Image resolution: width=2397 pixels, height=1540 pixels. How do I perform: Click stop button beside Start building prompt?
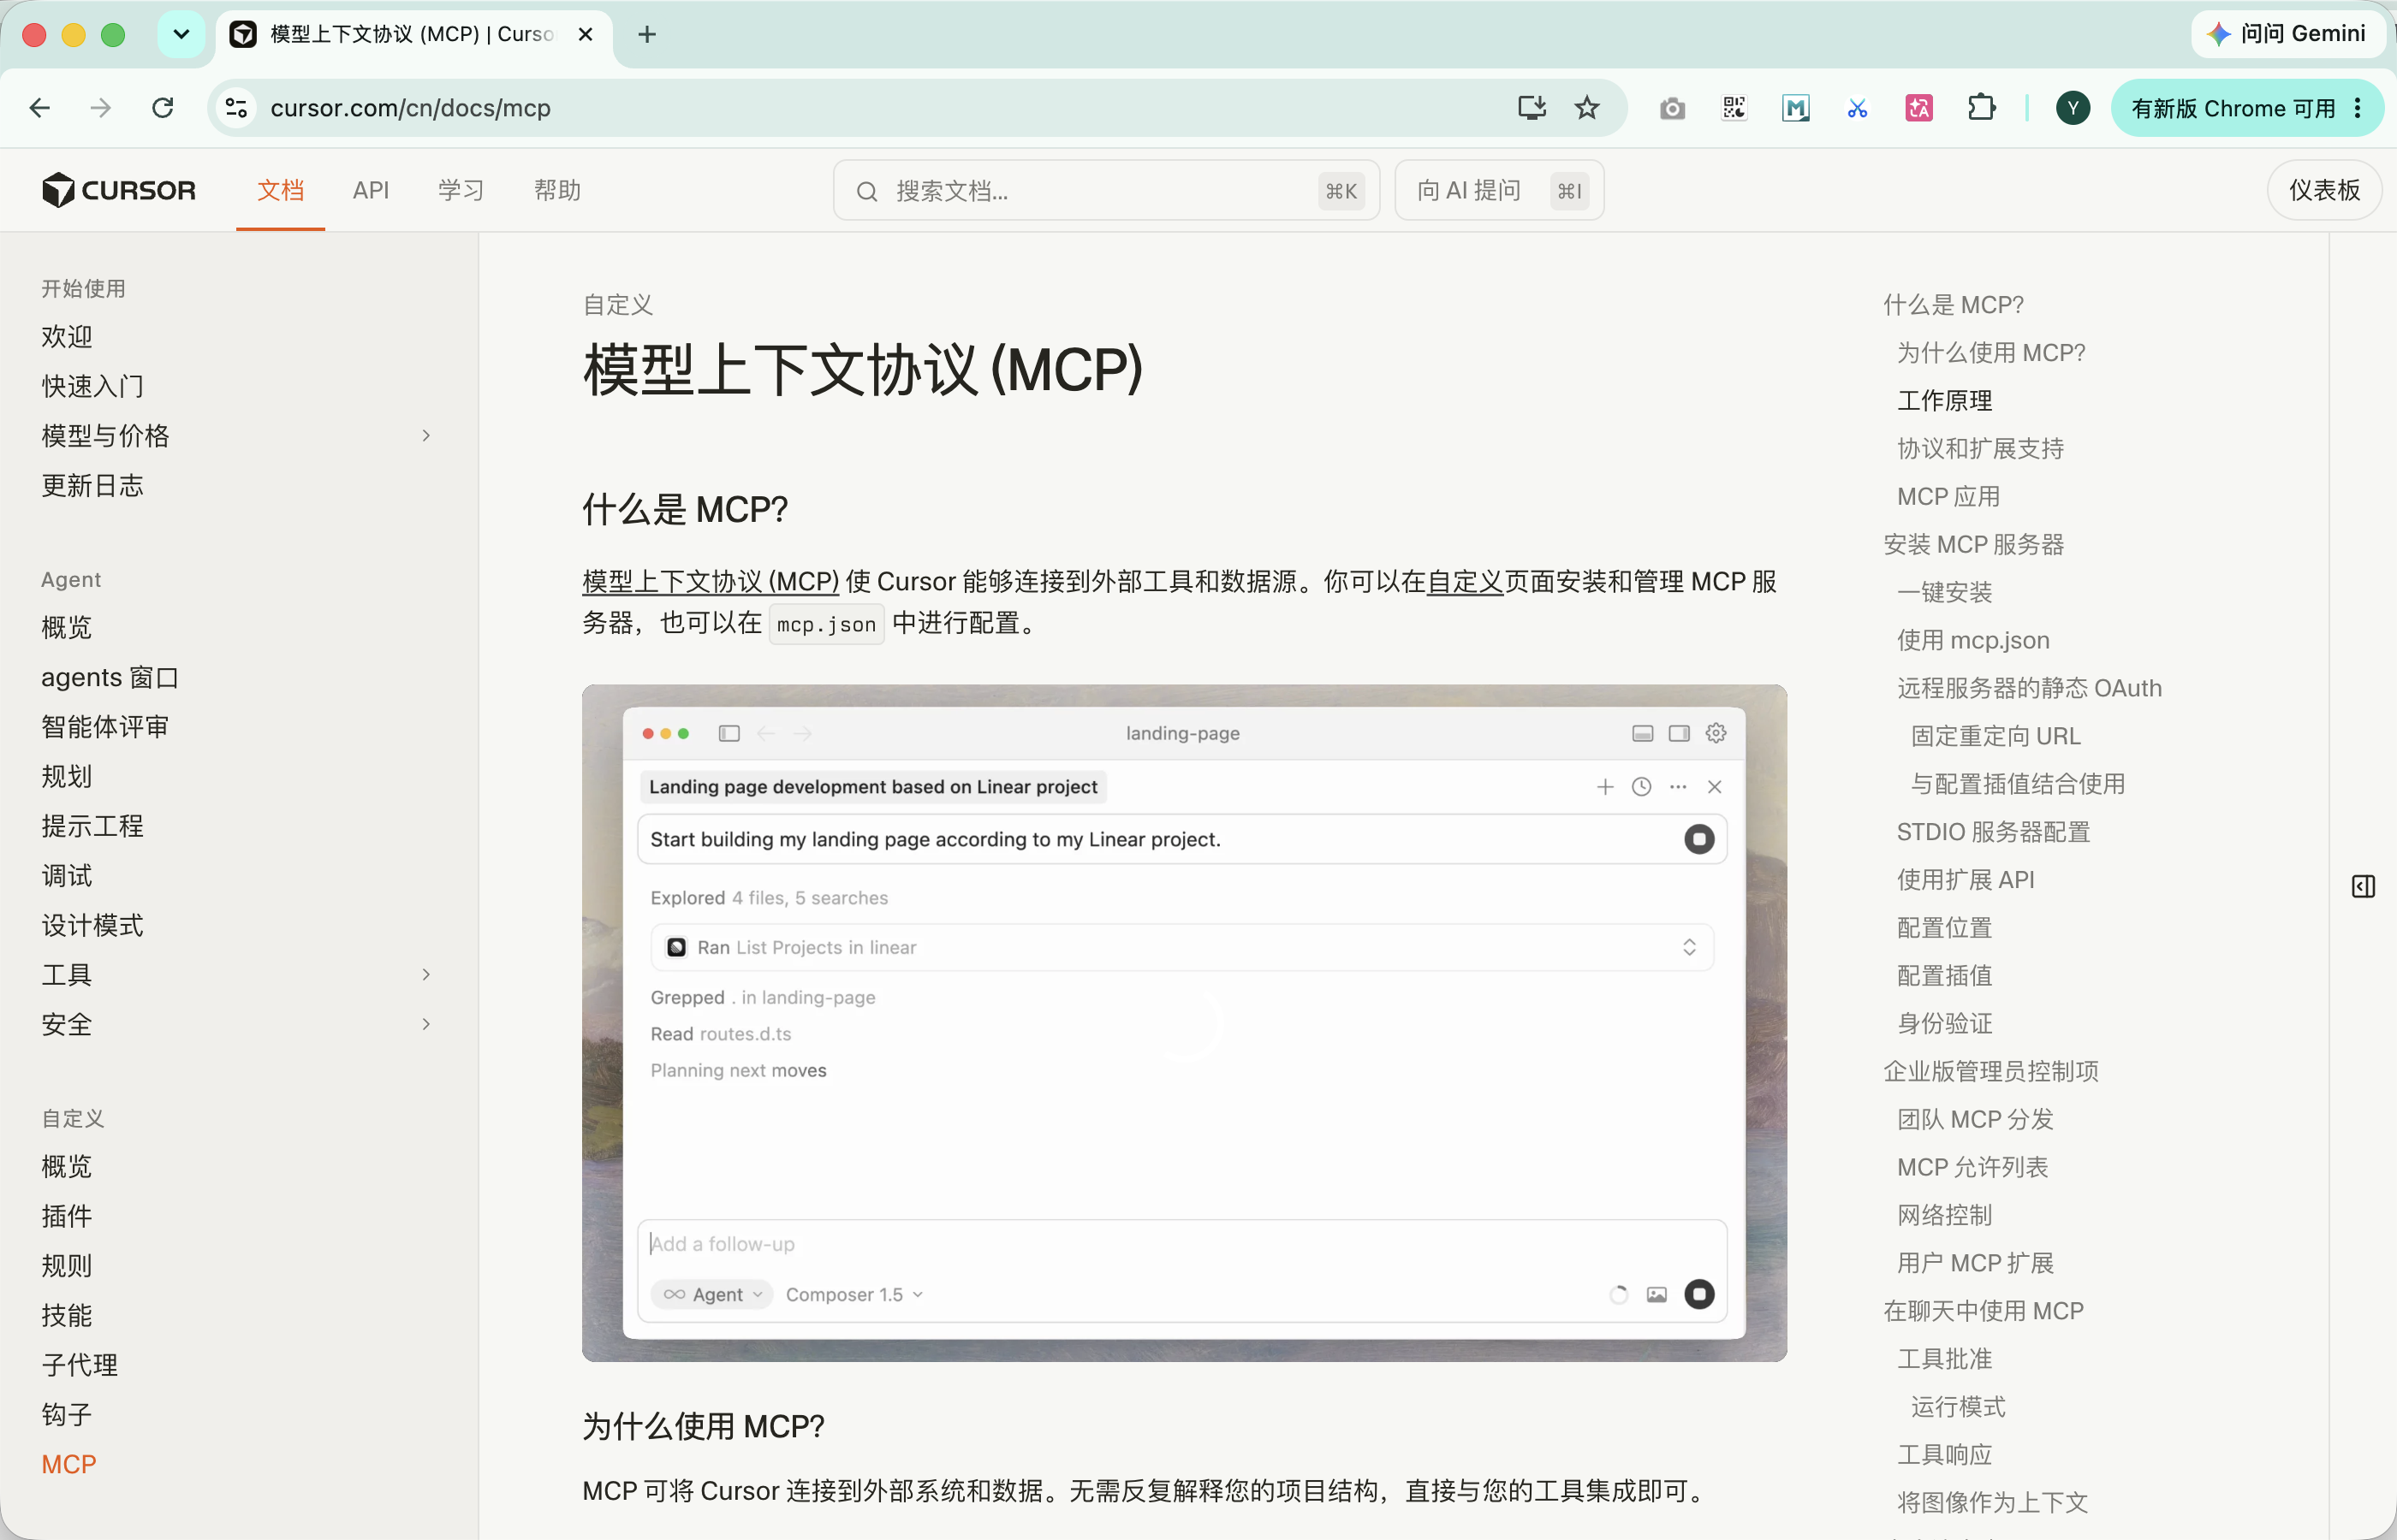[1698, 839]
